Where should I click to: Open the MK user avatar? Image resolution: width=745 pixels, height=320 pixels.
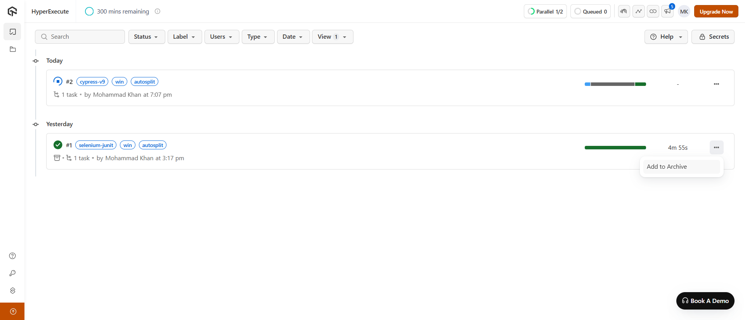(x=684, y=12)
